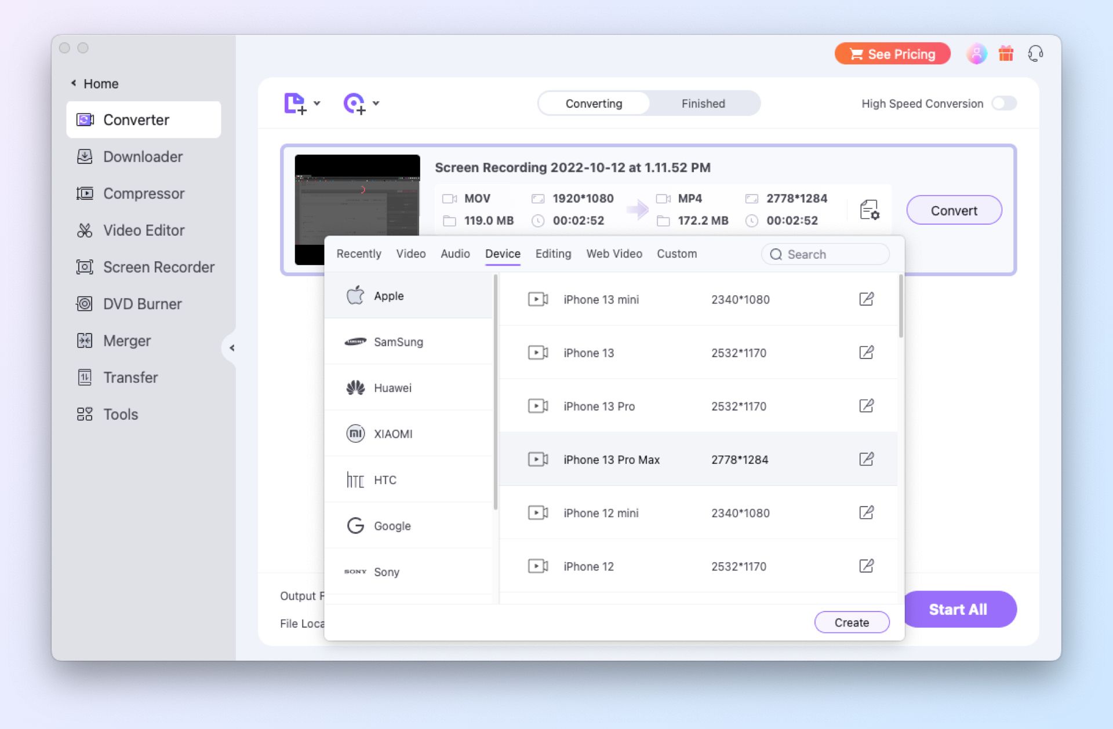This screenshot has width=1113, height=729.
Task: Toggle High Speed Conversion
Action: pyautogui.click(x=1005, y=104)
